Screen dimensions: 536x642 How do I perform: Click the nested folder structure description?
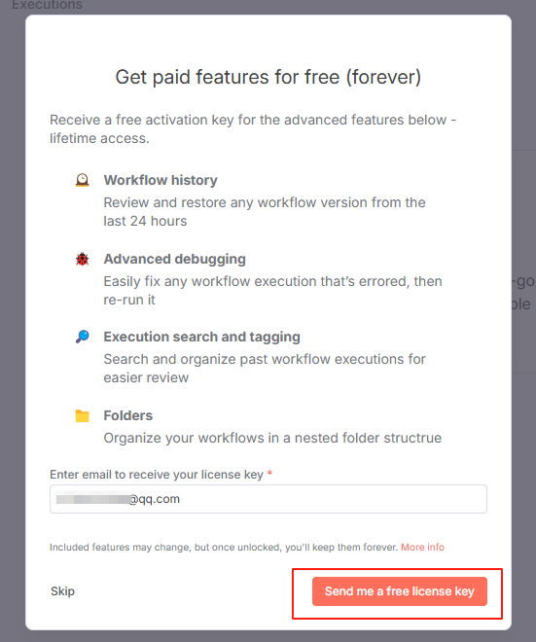(272, 438)
